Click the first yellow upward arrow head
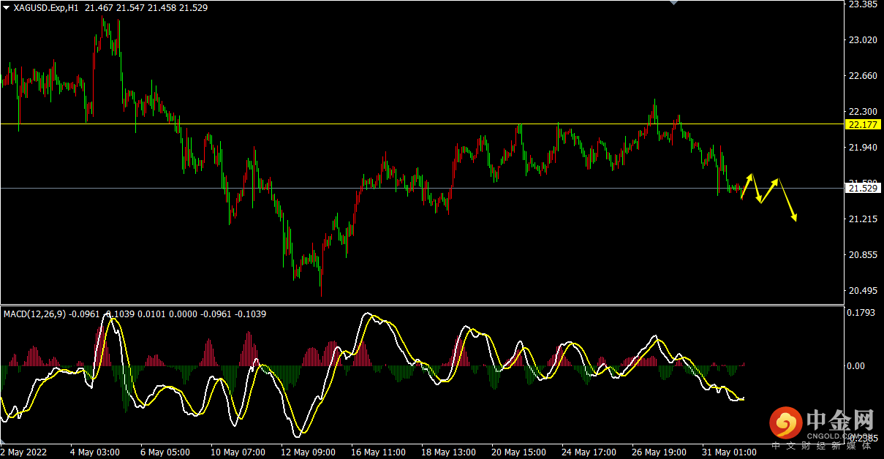This screenshot has height=459, width=884. 749,176
